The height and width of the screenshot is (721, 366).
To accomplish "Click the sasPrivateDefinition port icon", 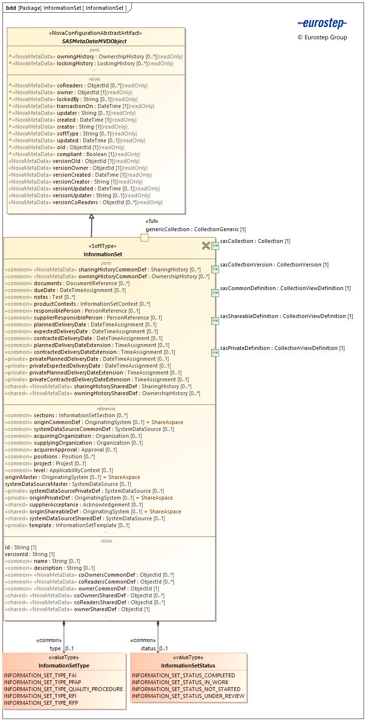I will 215,352.
